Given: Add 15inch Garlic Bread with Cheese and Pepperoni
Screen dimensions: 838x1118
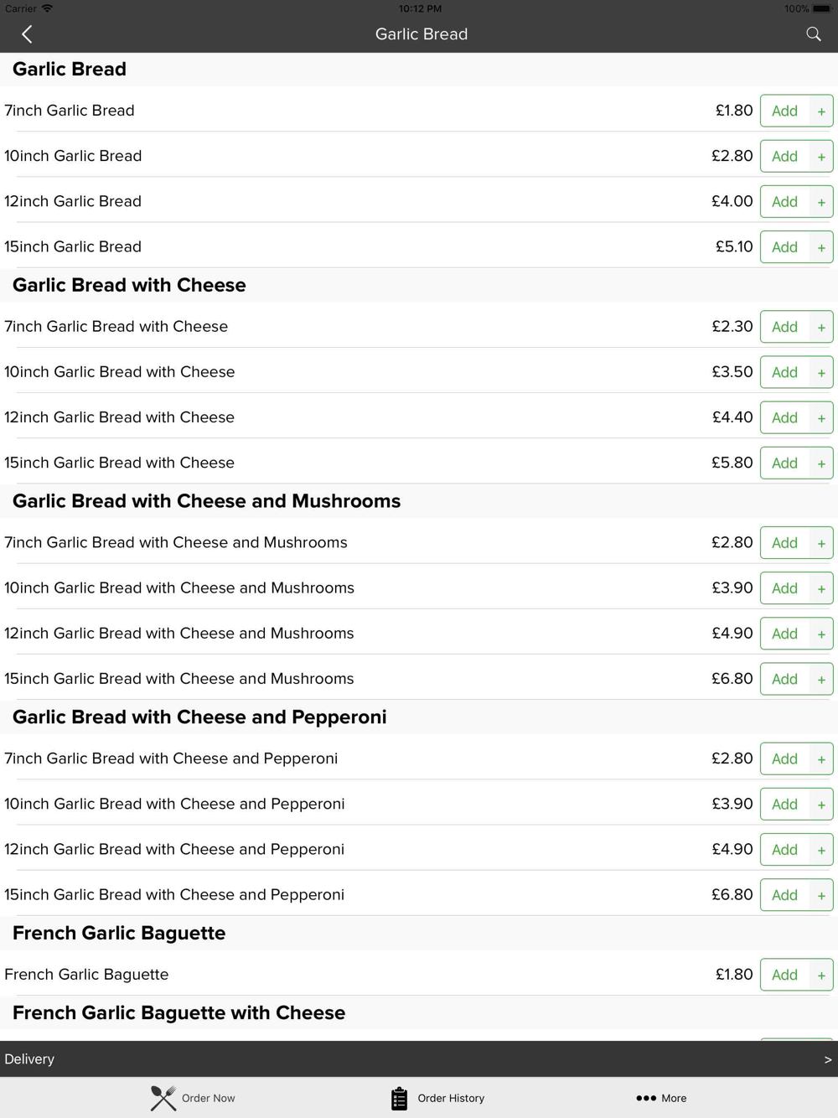Looking at the screenshot, I should pyautogui.click(x=784, y=895).
